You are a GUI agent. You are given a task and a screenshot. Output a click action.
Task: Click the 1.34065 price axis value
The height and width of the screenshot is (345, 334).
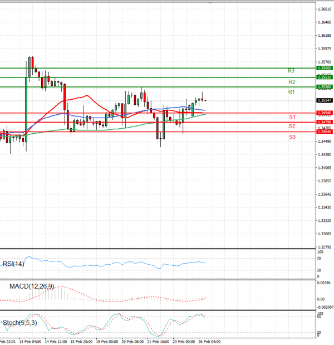coord(325,168)
